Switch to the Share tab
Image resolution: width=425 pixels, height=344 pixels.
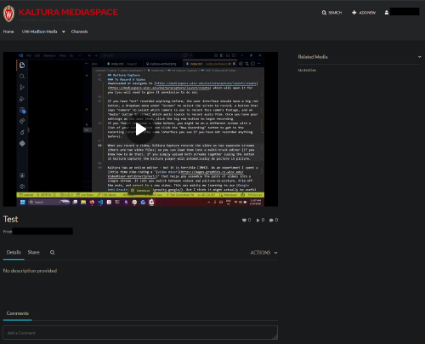click(34, 252)
